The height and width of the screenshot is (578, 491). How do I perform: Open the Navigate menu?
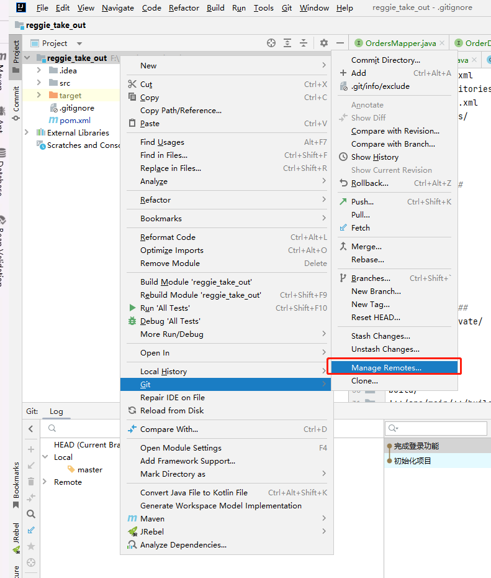(x=118, y=7)
